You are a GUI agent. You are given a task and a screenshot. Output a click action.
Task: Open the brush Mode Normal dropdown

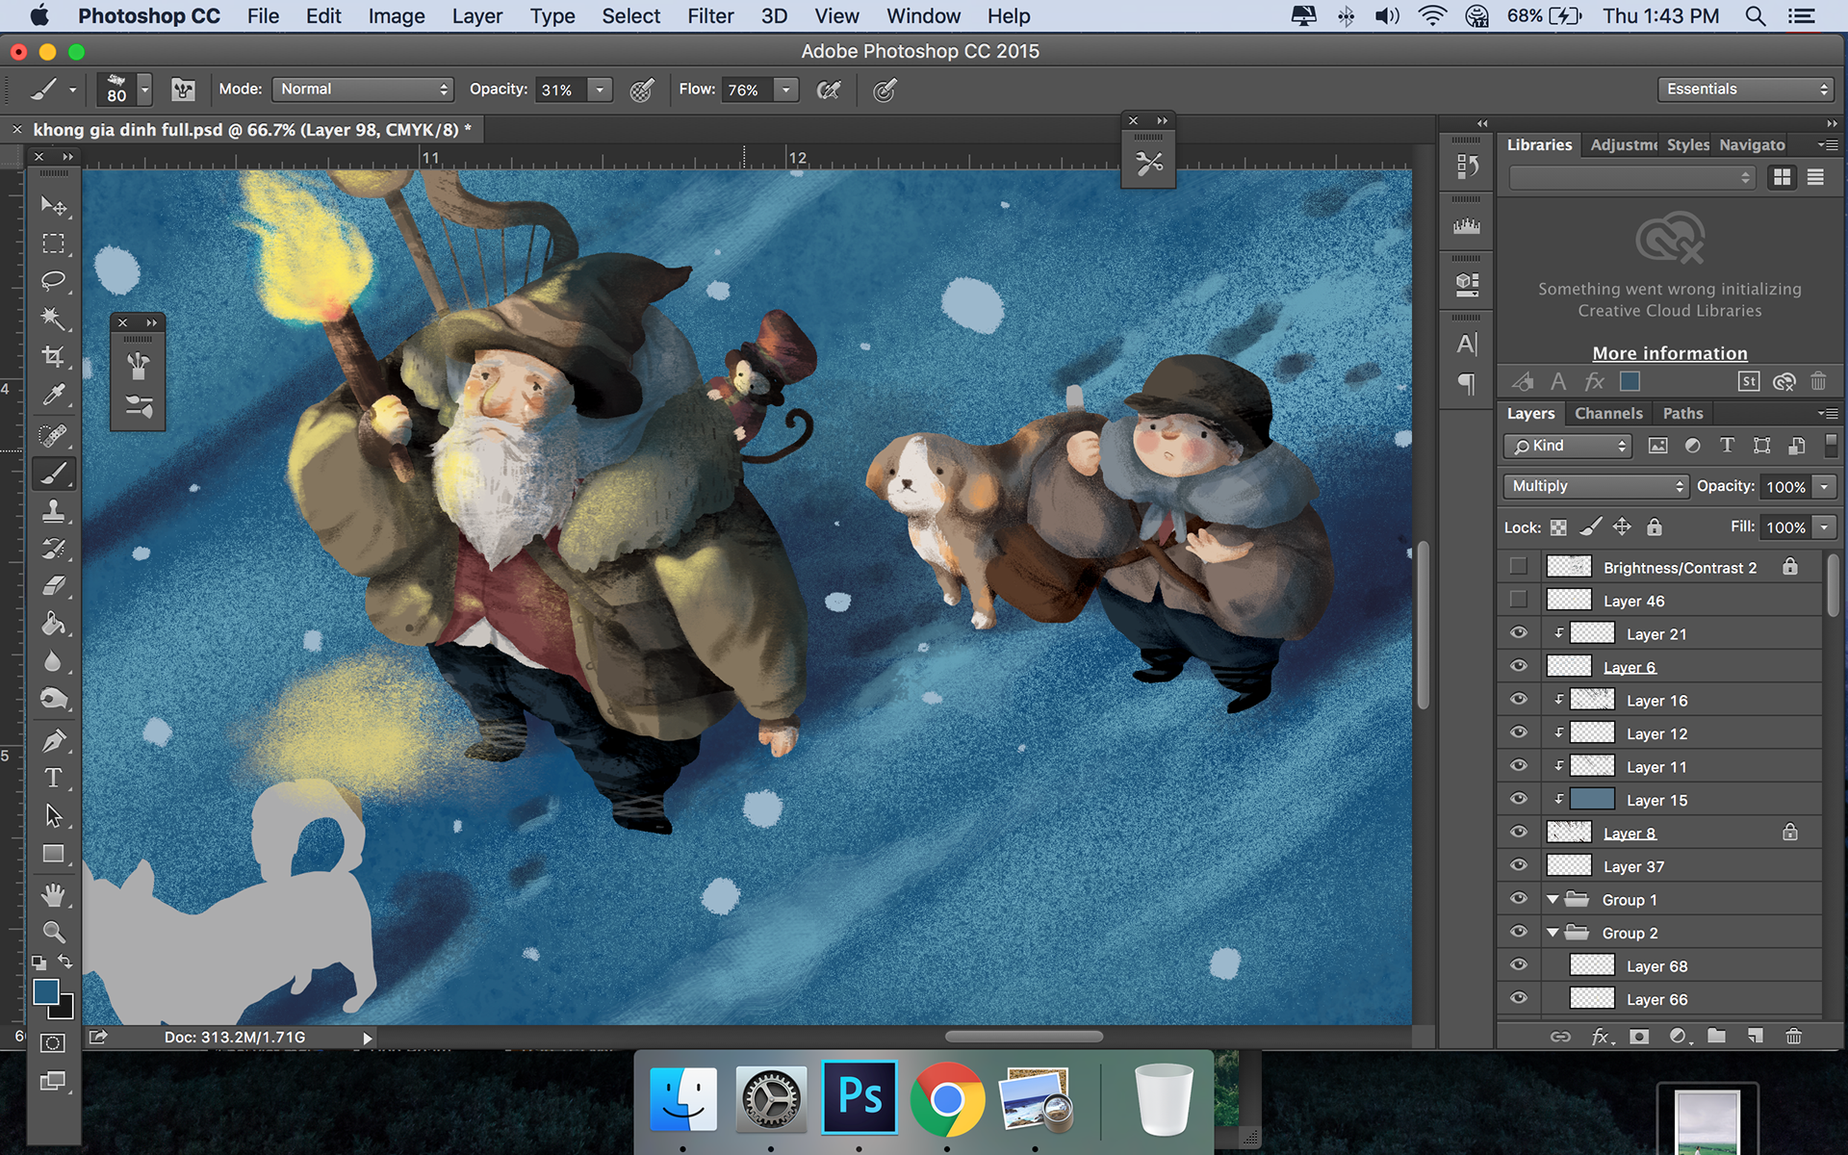point(363,90)
